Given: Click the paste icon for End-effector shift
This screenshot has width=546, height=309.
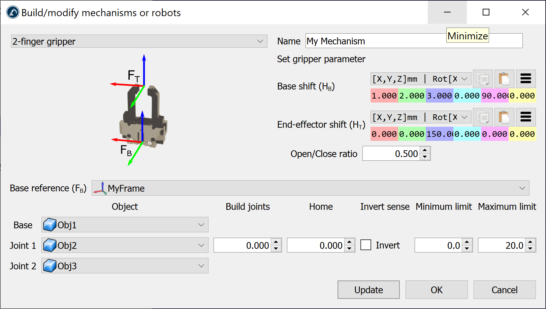Looking at the screenshot, I should pyautogui.click(x=504, y=117).
